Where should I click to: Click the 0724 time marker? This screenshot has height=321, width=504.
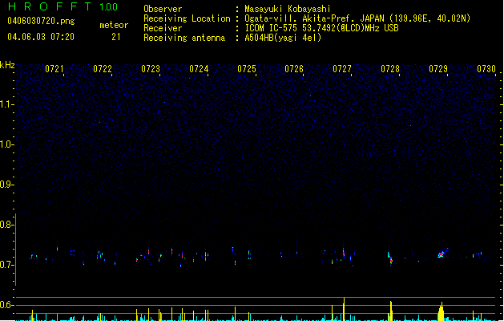199,69
